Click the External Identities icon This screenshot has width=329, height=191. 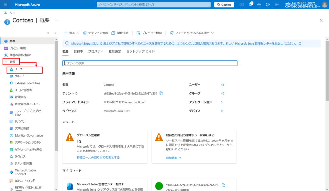11,83
